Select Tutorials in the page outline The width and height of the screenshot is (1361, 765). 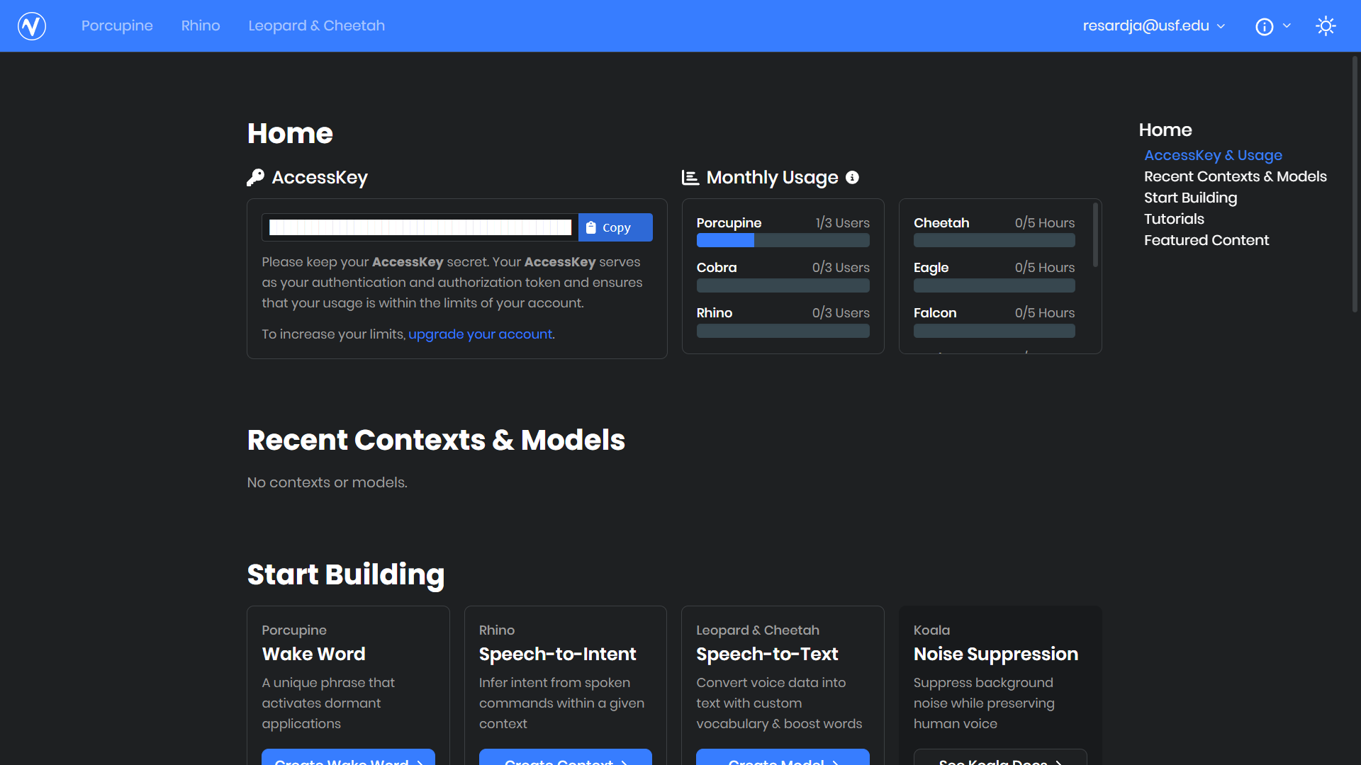[1174, 219]
